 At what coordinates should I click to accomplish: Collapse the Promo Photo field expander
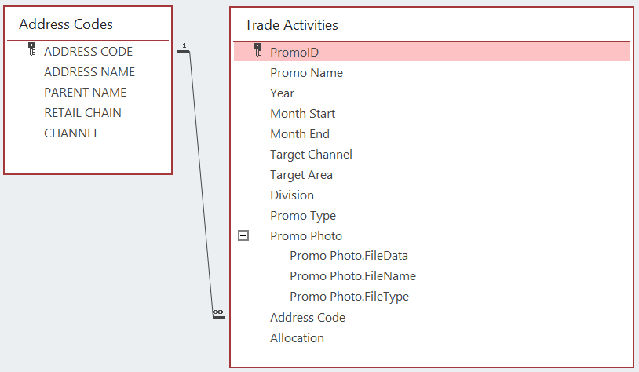243,235
